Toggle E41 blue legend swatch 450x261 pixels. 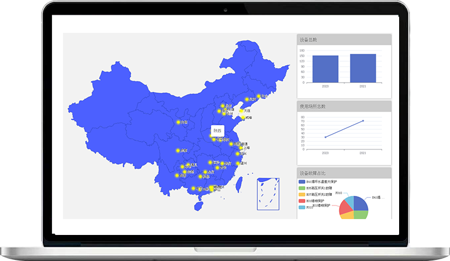pyautogui.click(x=302, y=182)
